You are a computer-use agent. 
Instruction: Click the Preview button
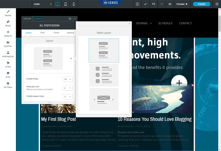click(x=182, y=4)
